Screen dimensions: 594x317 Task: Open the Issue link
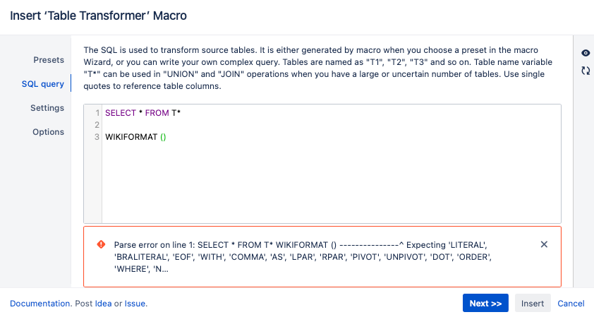[135, 304]
